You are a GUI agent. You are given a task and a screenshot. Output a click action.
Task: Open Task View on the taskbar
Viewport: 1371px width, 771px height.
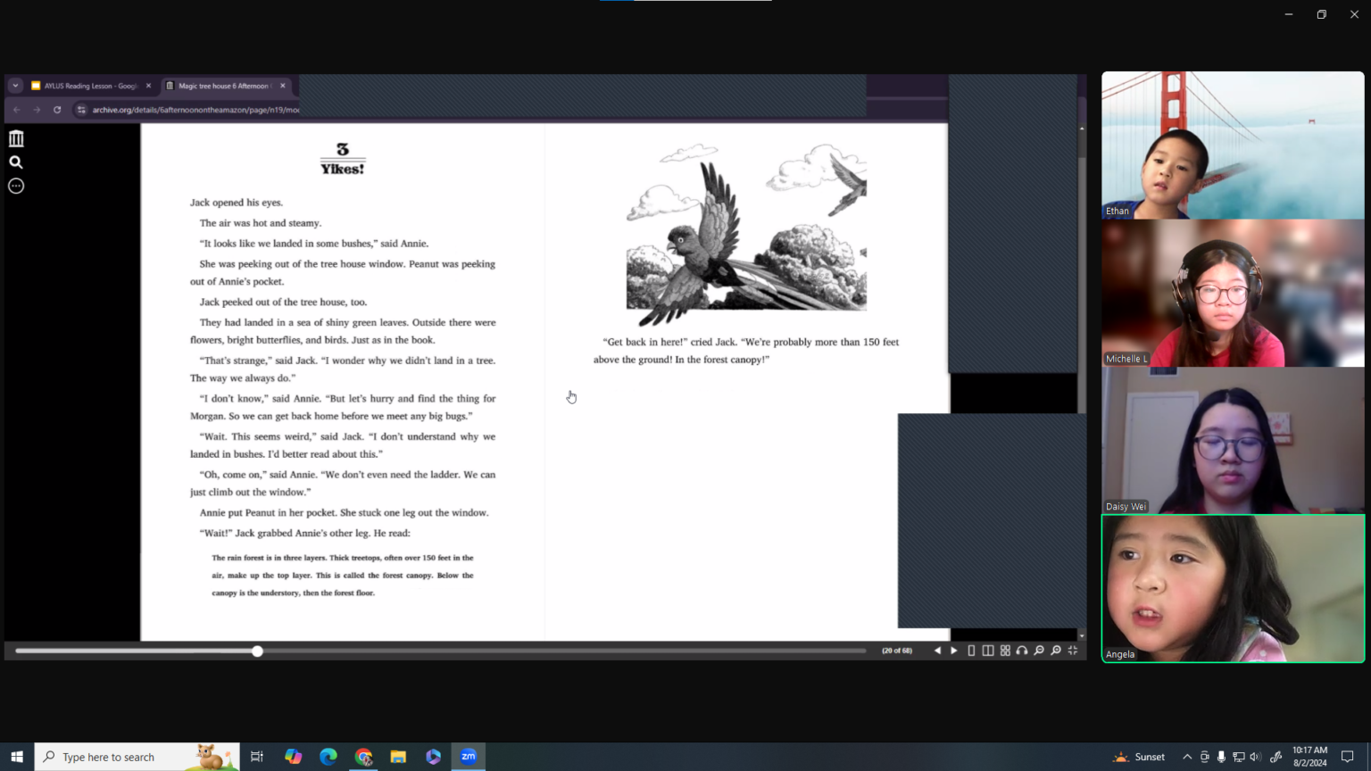click(257, 757)
